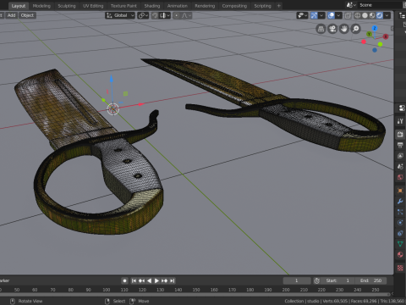The width and height of the screenshot is (406, 305).
Task: Switch to the Compositing workspace tab
Action: point(234,6)
